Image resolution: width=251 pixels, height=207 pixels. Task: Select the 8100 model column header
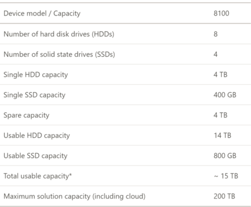222,13
